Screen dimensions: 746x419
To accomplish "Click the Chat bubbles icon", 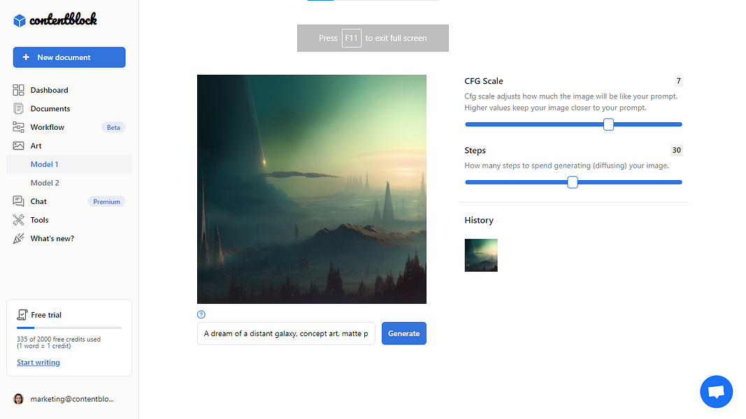I will pos(18,201).
